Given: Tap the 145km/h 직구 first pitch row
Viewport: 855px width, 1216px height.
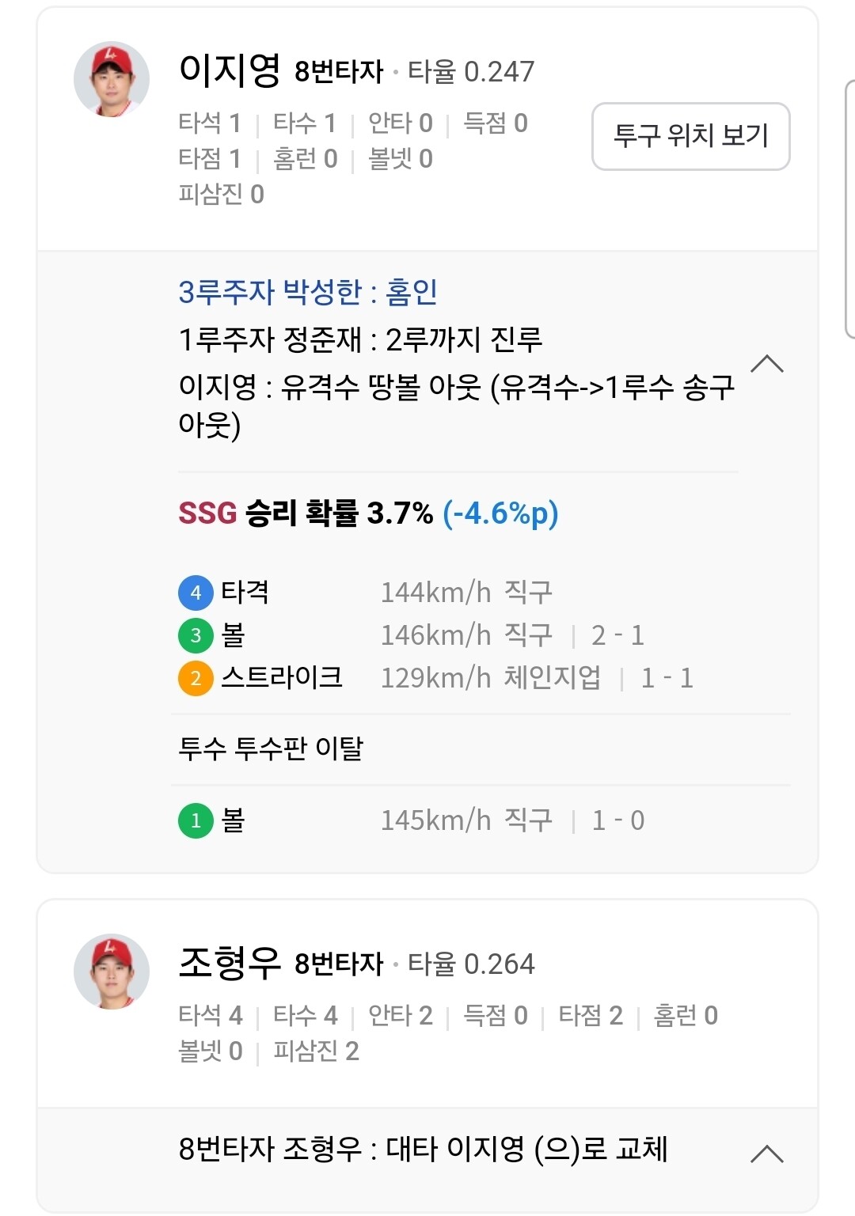Looking at the screenshot, I should pos(465,820).
